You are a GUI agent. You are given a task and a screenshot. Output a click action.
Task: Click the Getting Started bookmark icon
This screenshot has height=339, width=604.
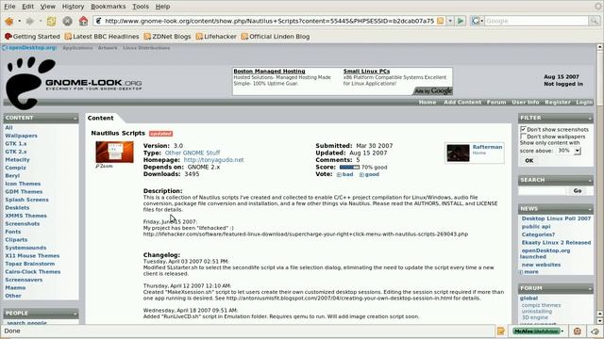pyautogui.click(x=8, y=37)
